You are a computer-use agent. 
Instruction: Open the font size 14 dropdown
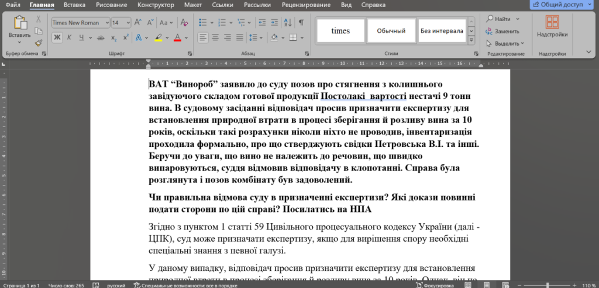click(x=128, y=23)
